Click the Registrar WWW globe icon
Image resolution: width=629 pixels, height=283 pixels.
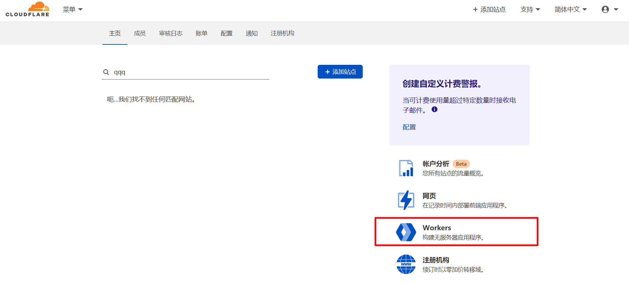point(406,264)
